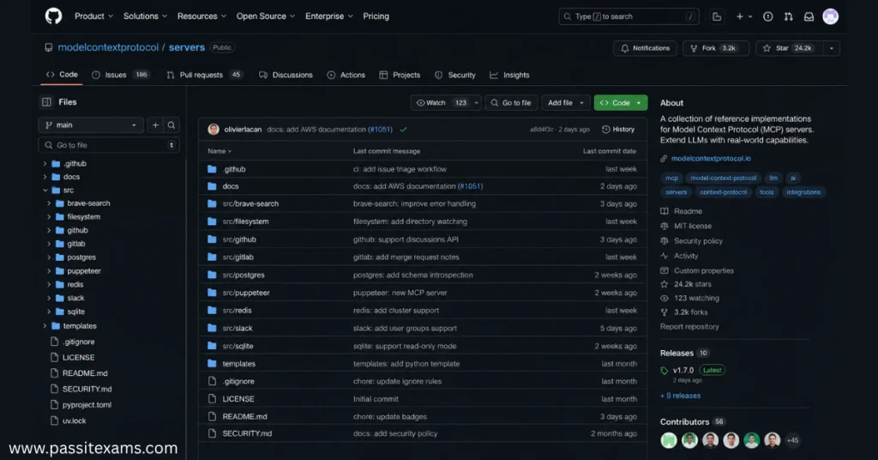This screenshot has height=460, width=878.
Task: Open the Product dropdown menu
Action: tap(93, 16)
